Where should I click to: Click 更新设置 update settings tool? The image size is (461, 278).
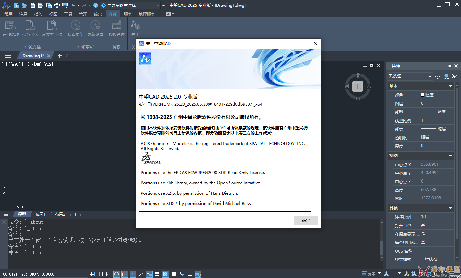tap(95, 28)
